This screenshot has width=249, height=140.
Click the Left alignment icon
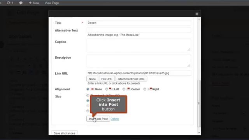point(111,89)
